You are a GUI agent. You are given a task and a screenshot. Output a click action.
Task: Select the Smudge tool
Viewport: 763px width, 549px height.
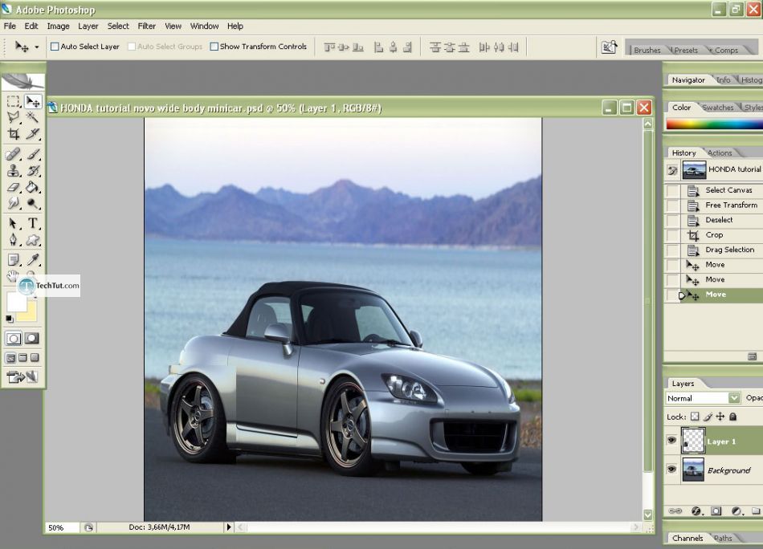(x=13, y=203)
